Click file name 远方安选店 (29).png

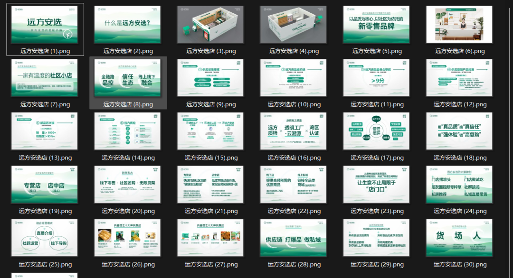(377, 265)
